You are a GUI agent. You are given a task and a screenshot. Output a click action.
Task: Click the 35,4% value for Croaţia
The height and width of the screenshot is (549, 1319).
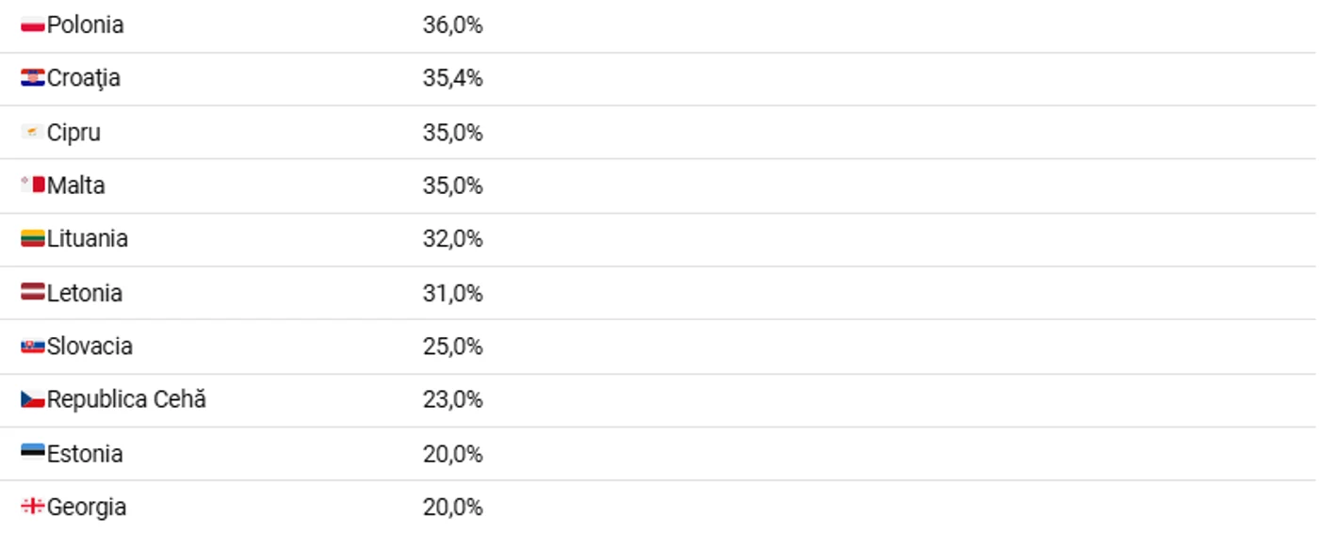(453, 78)
